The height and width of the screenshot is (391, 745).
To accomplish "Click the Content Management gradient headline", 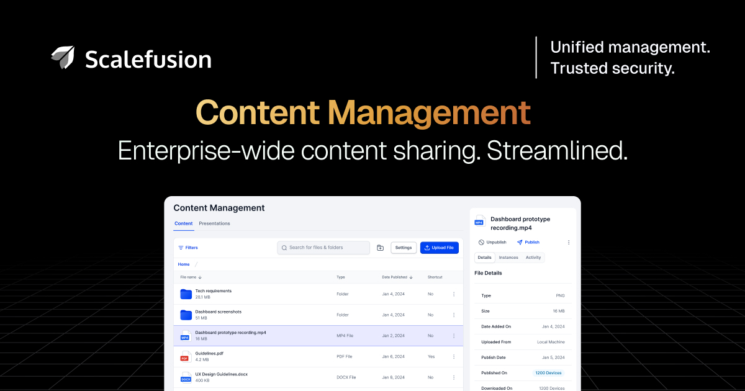I will tap(363, 112).
